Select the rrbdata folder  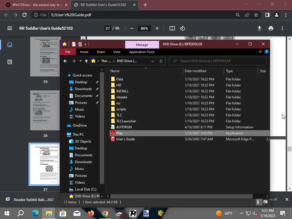point(190,97)
